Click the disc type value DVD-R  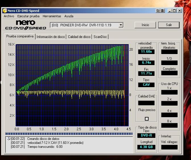point(146,135)
